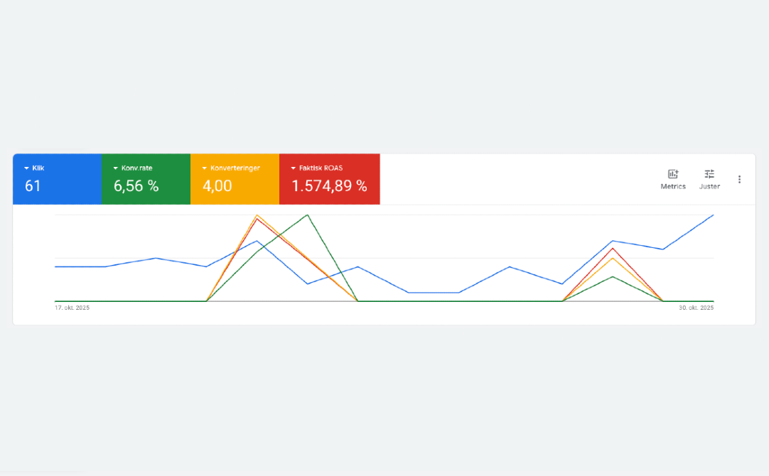The image size is (769, 476).
Task: Open the Metrics chart icon
Action: coord(672,174)
